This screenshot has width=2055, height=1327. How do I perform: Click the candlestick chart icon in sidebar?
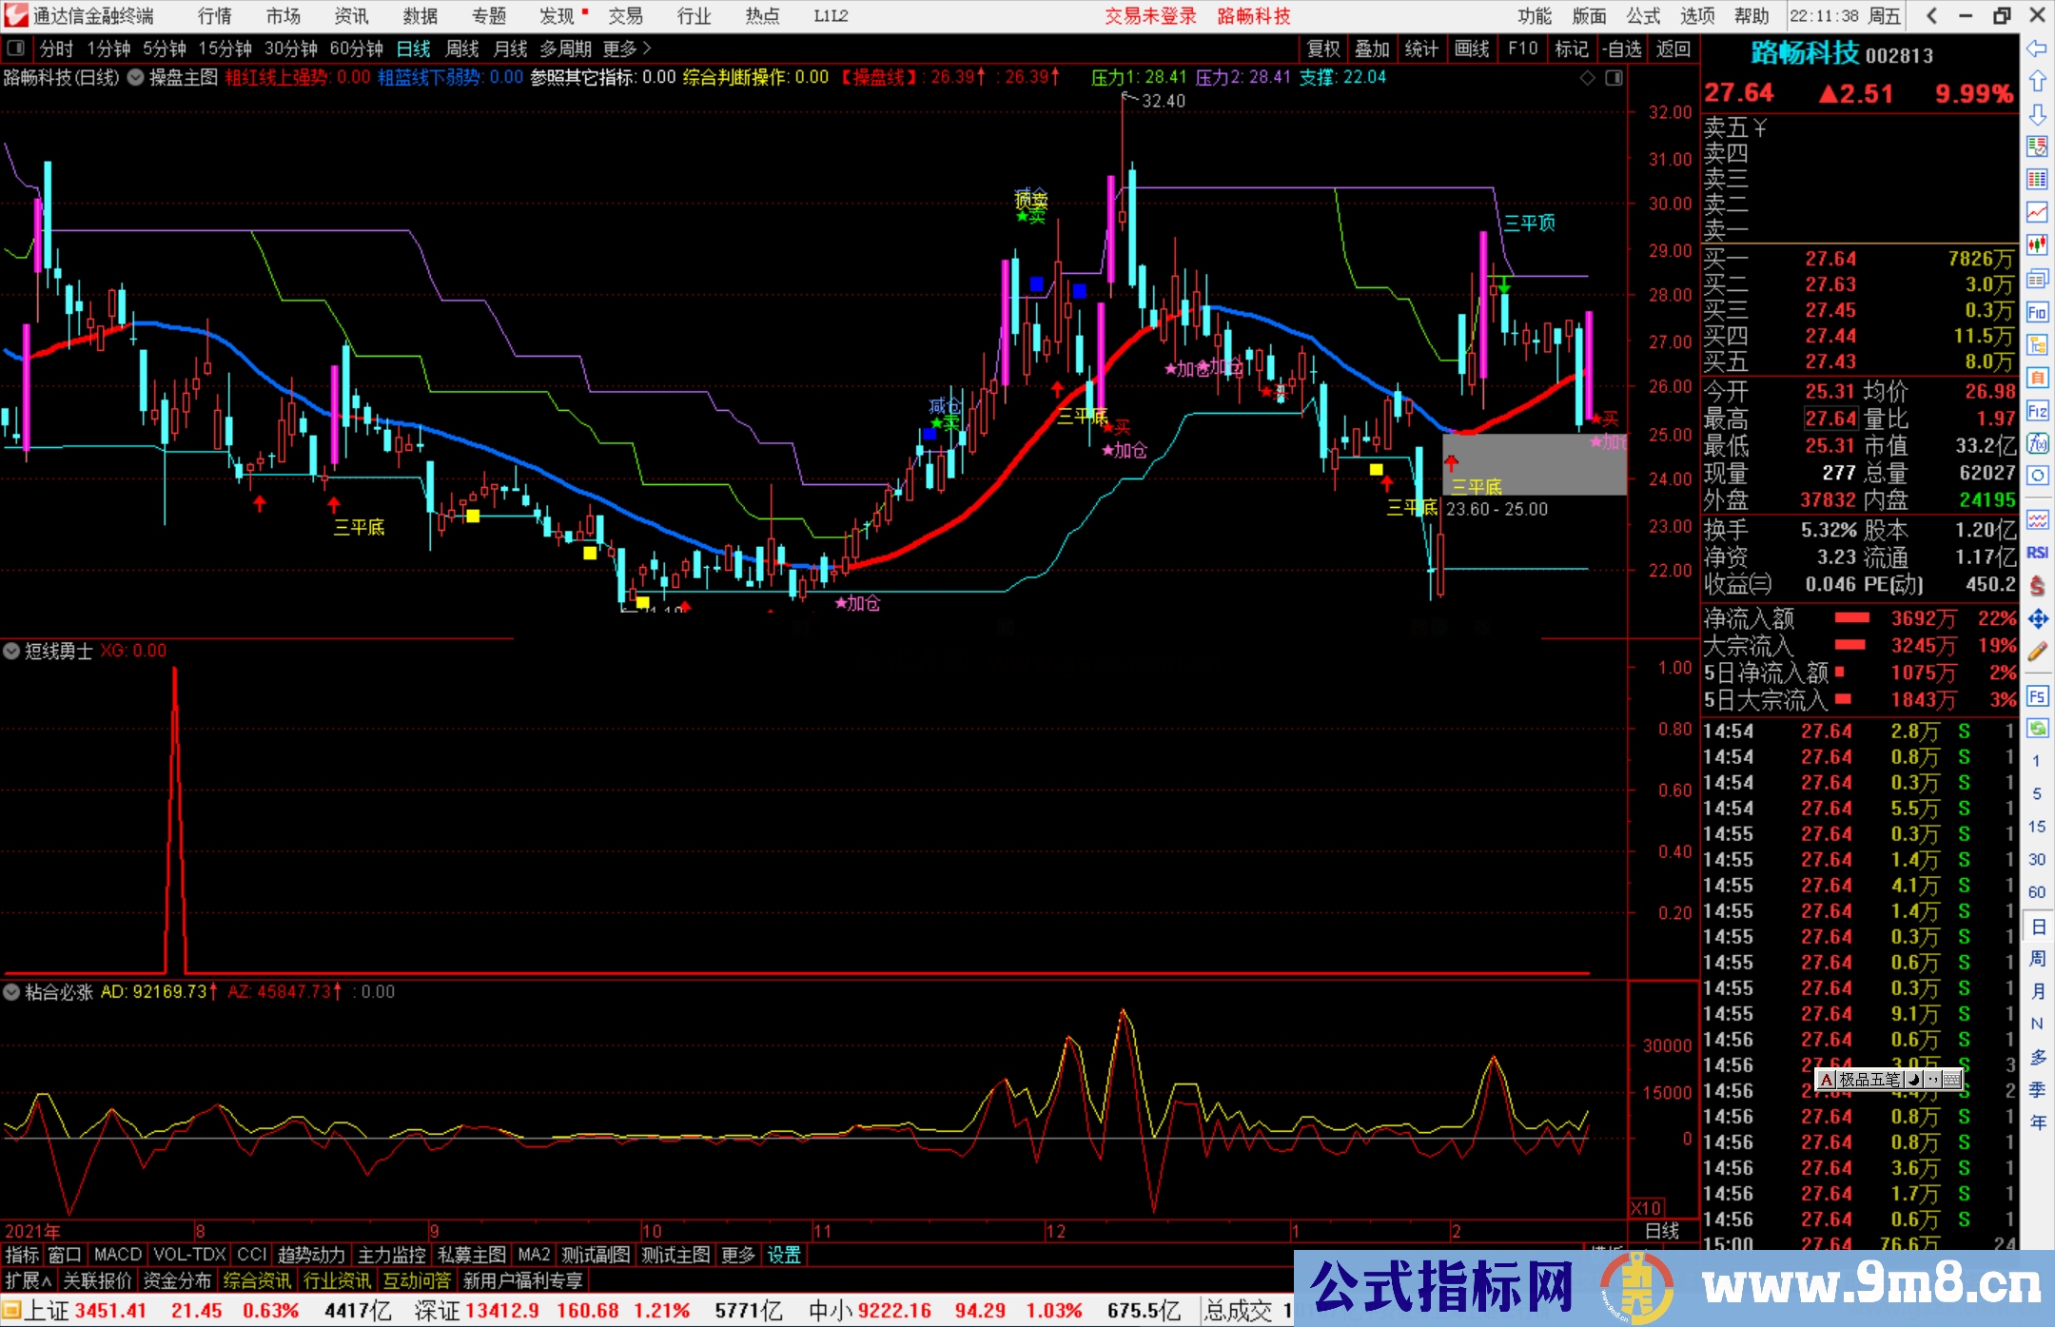(x=2037, y=244)
